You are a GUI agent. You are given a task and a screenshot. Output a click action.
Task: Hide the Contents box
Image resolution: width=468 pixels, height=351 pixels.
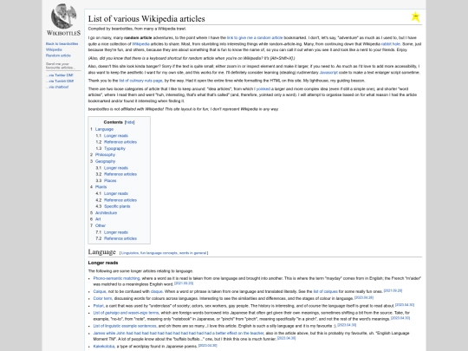(x=129, y=122)
